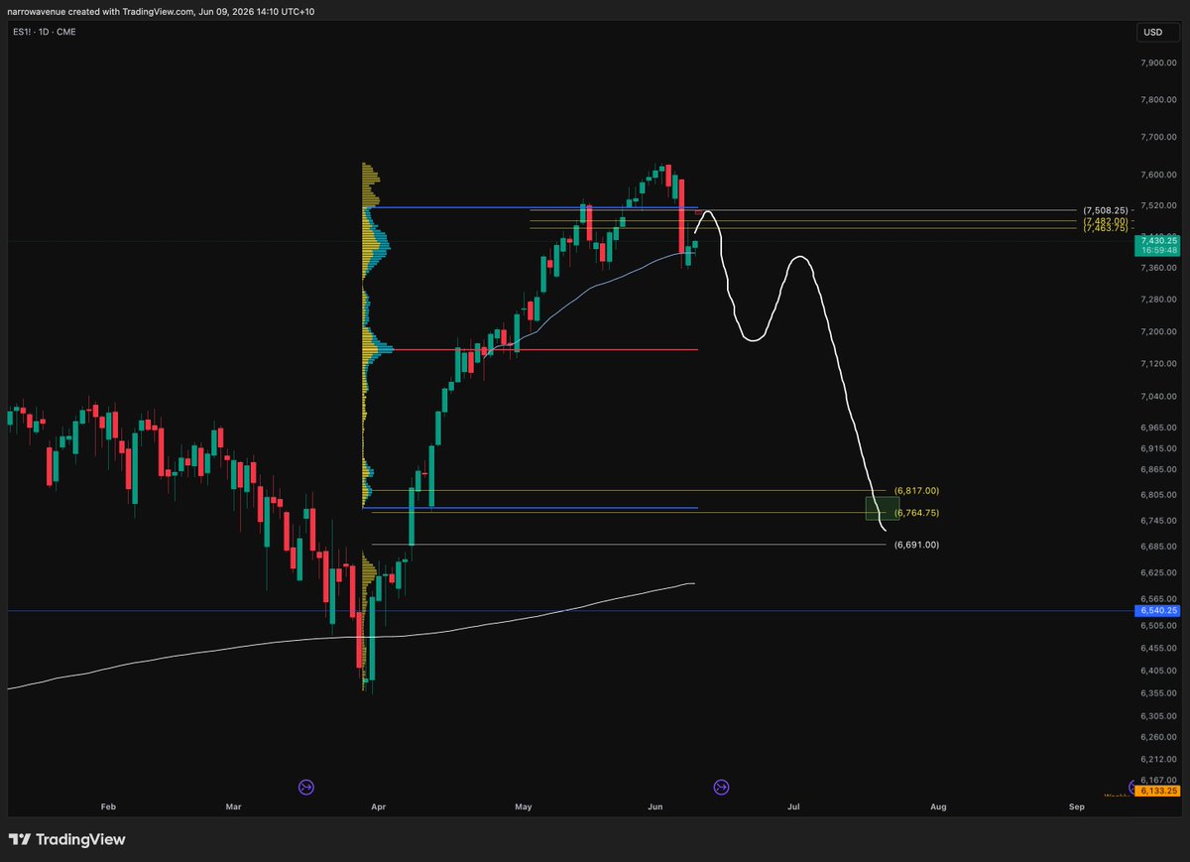Select the green 7,430.25 current price tag
Image resolution: width=1190 pixels, height=862 pixels.
click(1158, 245)
